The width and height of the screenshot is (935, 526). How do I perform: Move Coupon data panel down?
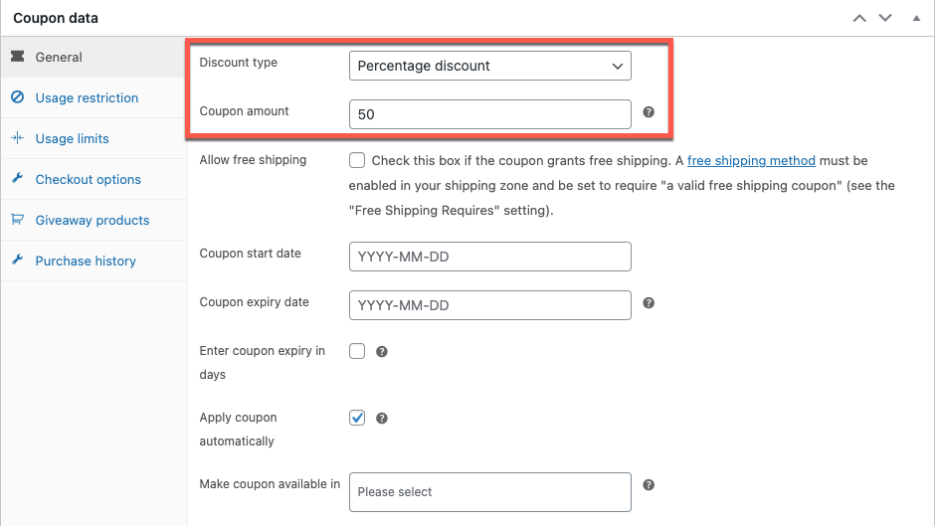[885, 18]
